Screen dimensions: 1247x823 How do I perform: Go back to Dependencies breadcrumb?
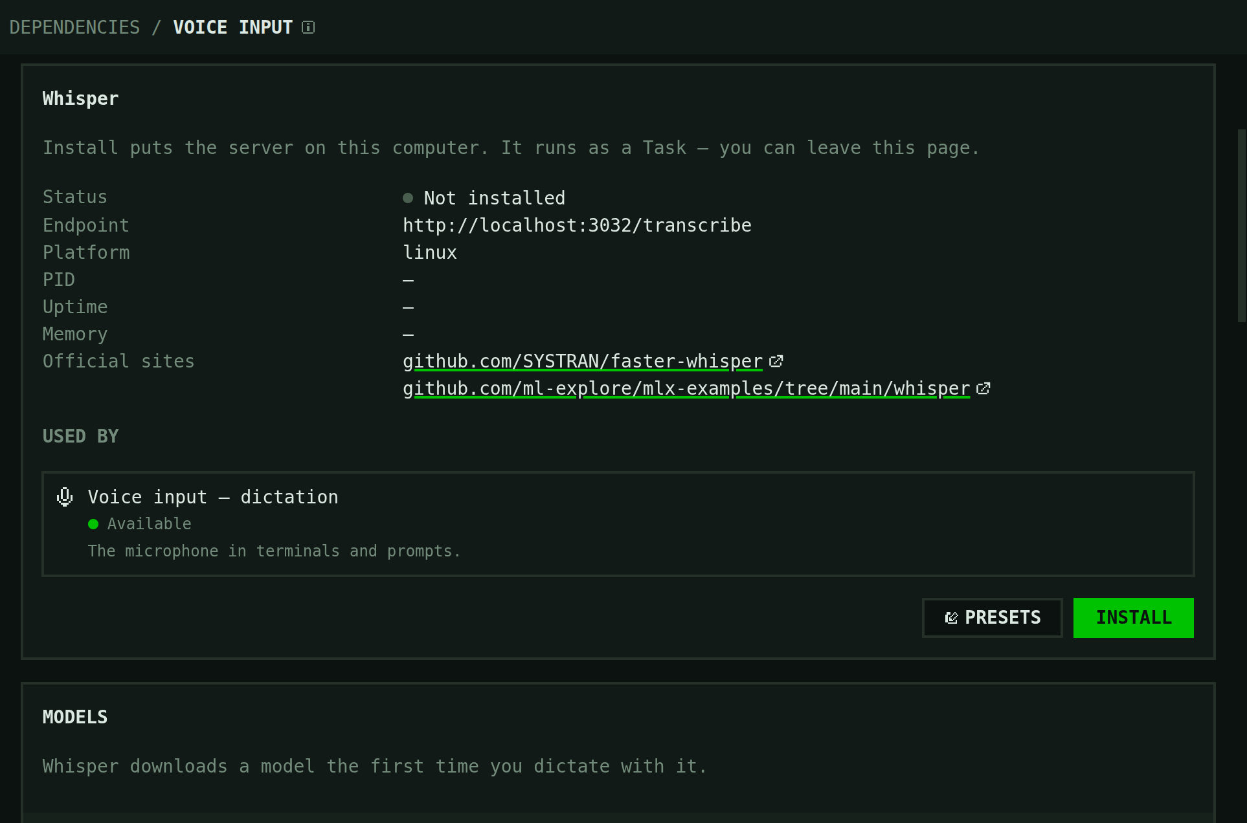pos(74,27)
